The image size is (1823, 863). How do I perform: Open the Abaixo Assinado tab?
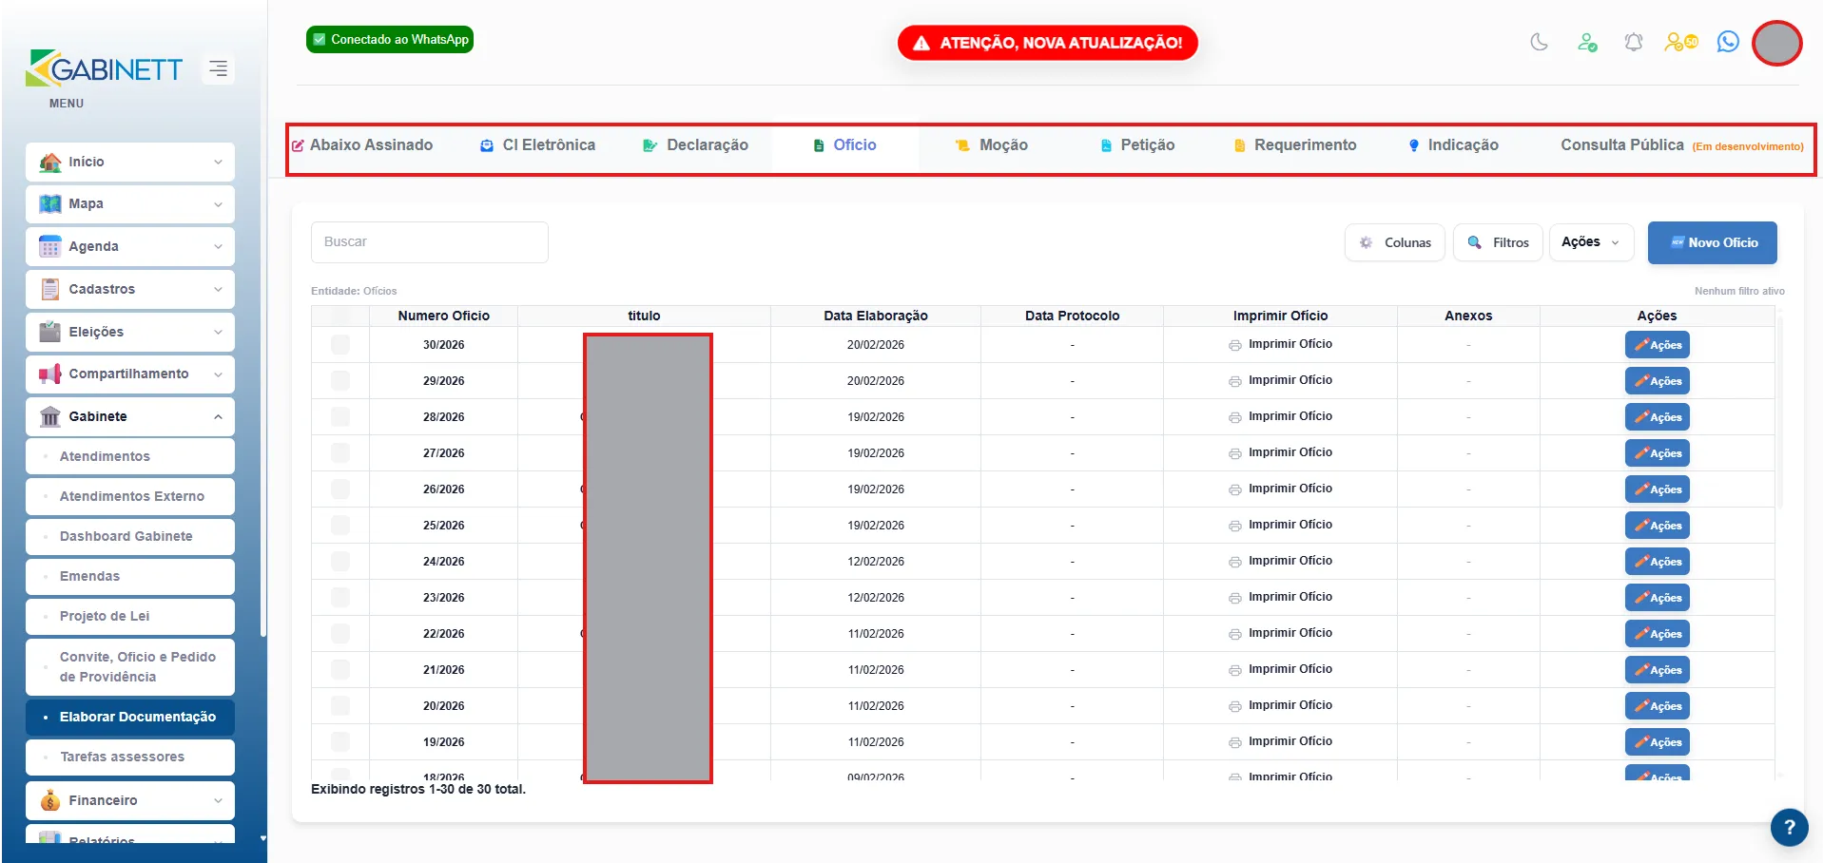tap(362, 145)
